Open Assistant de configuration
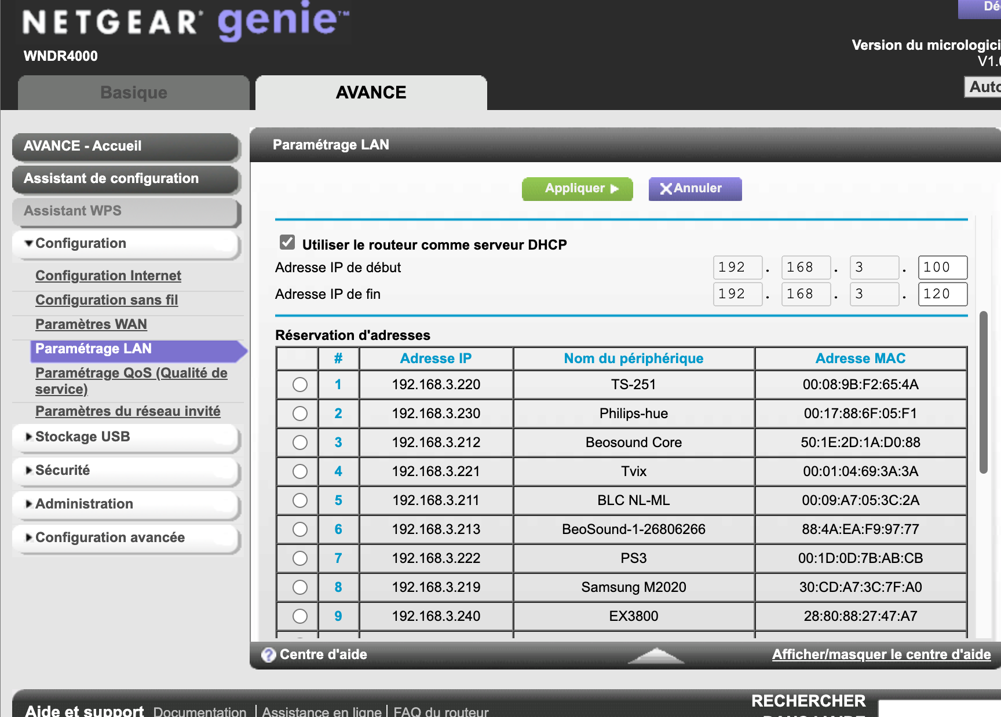This screenshot has width=1001, height=717. tap(126, 179)
